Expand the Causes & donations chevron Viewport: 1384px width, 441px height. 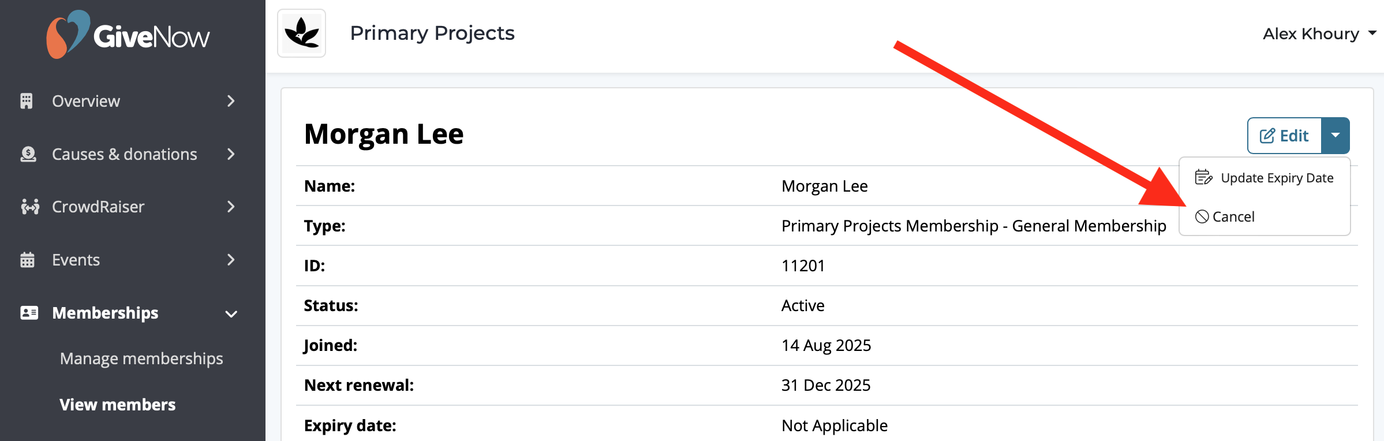point(231,154)
